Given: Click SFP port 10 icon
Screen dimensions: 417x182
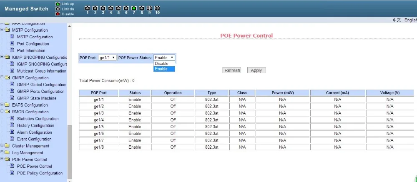Looking at the screenshot, I should 157,8.
